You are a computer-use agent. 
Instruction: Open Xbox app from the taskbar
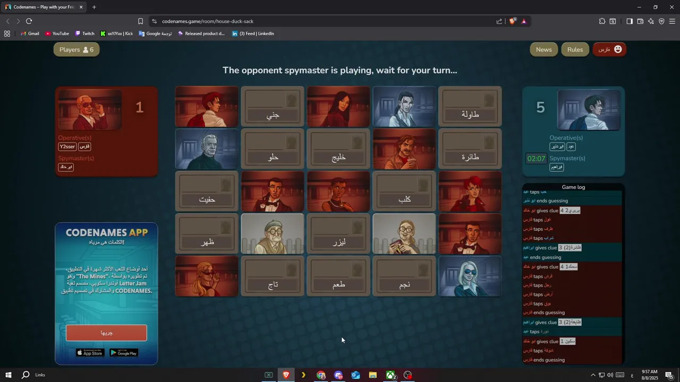point(390,375)
